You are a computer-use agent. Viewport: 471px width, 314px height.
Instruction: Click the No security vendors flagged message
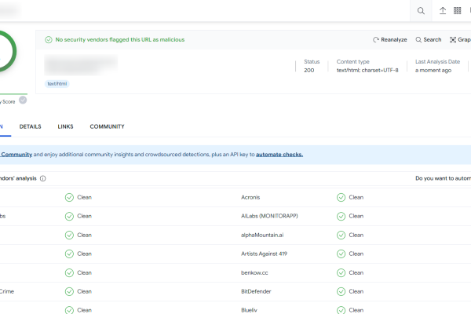click(x=120, y=40)
